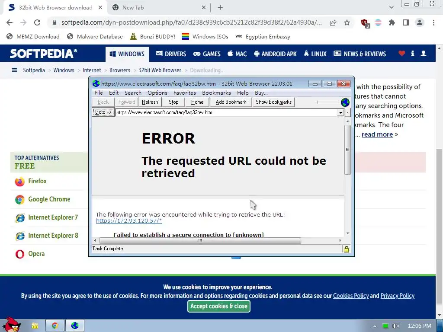
Task: Close the 32bit Web Browser download tab
Action: pyautogui.click(x=100, y=8)
